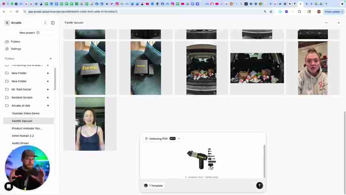Toggle the sidebar collapse icon

pyautogui.click(x=53, y=23)
